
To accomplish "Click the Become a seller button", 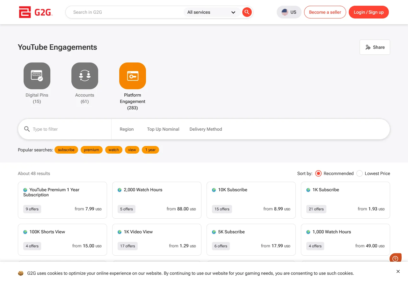I will tap(325, 12).
